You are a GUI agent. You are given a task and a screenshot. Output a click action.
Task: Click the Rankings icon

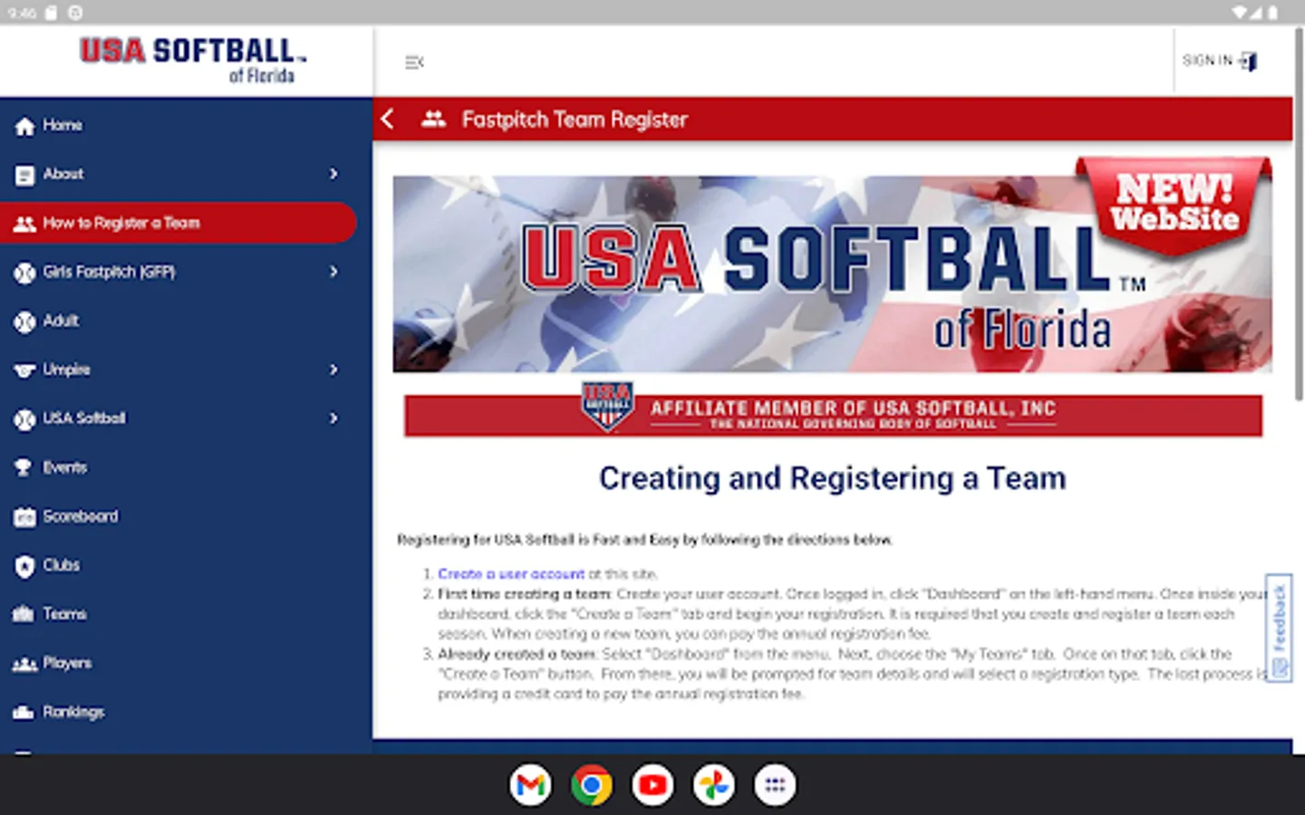(24, 713)
